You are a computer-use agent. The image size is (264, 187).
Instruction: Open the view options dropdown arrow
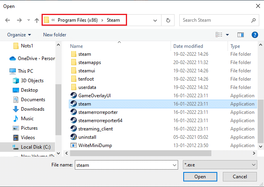tap(227, 35)
